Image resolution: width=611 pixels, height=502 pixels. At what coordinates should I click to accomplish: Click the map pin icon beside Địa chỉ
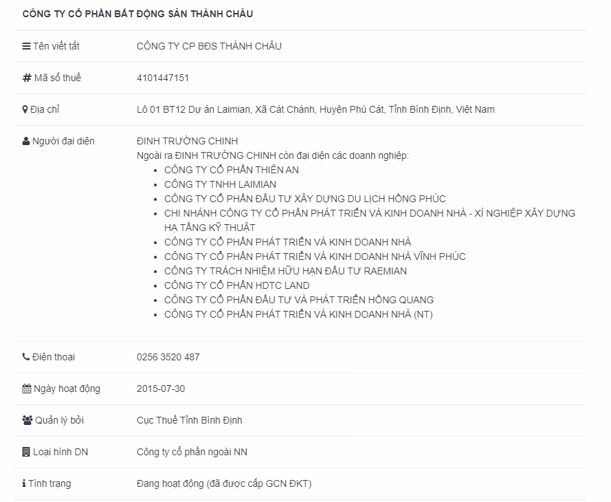[25, 109]
